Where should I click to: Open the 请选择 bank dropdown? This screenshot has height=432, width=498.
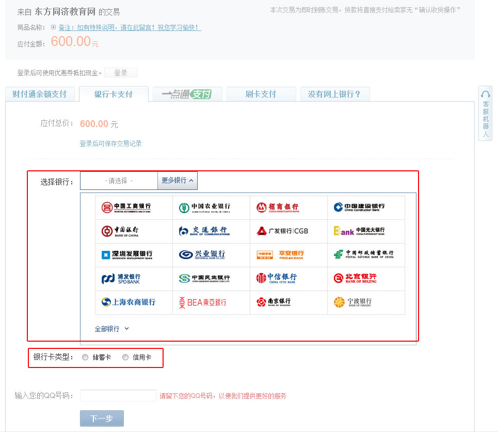pyautogui.click(x=119, y=181)
